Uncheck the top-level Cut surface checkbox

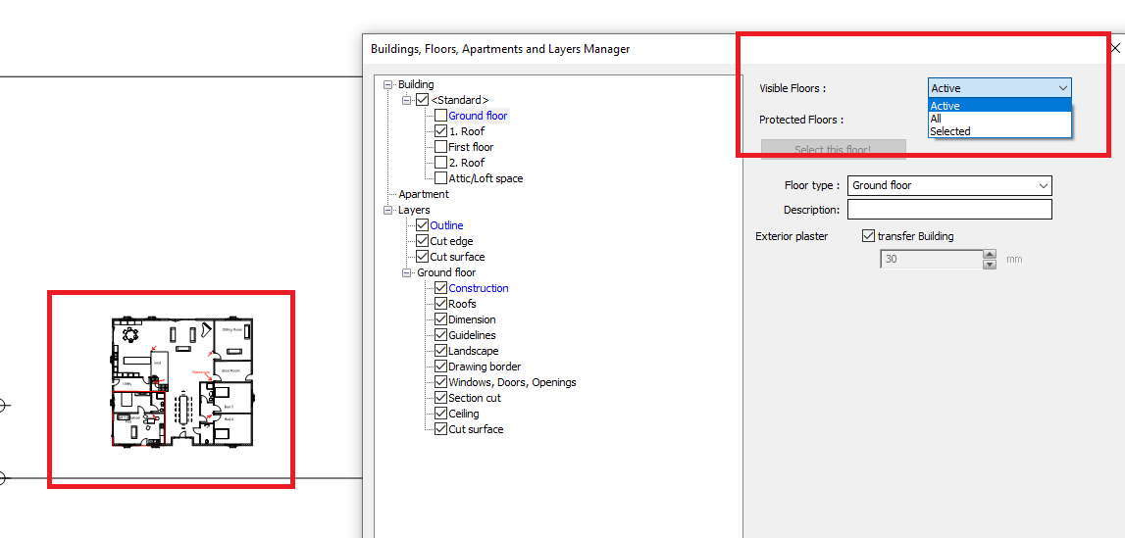[x=423, y=257]
